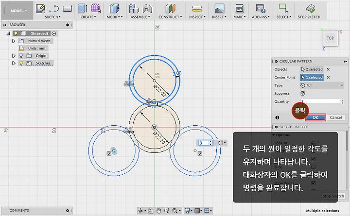350x216 pixels.
Task: Choose the Line sketch tool icon
Action: click(x=54, y=9)
